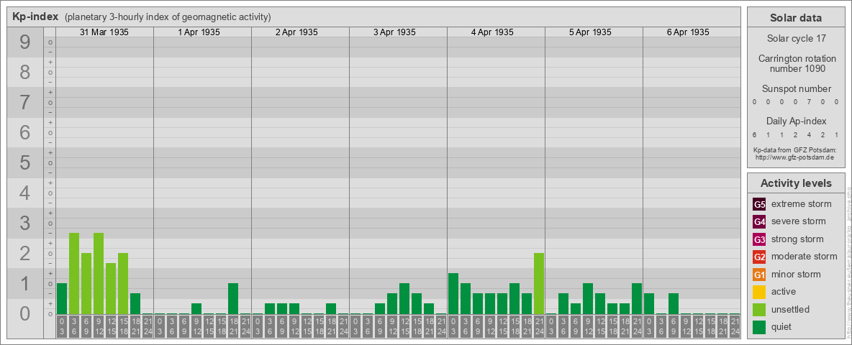852x345 pixels.
Task: Click the 4 Apr 21-24 unsettled bar
Action: (538, 283)
